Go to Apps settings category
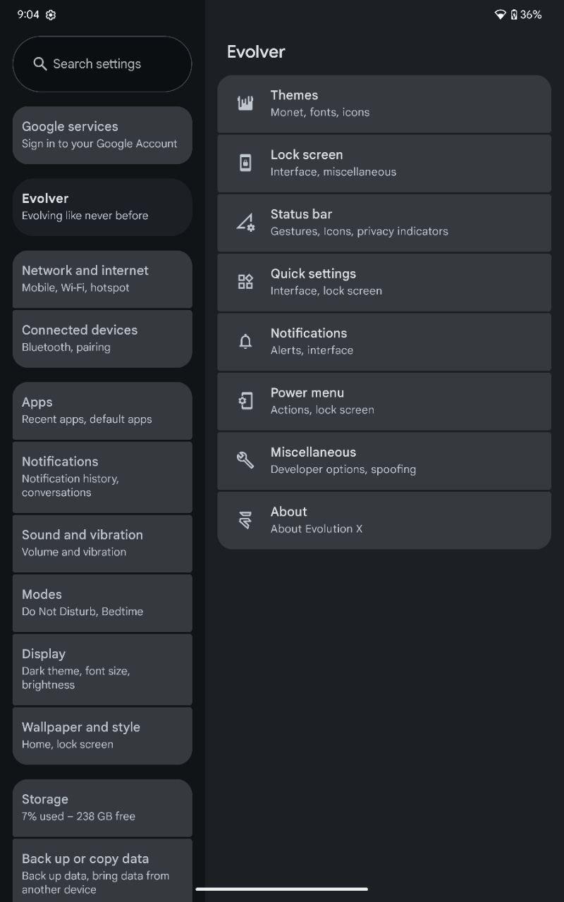This screenshot has height=902, width=564. coord(102,411)
